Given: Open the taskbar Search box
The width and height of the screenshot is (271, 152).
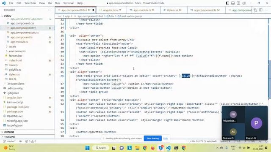Looking at the screenshot, I should [101, 148].
